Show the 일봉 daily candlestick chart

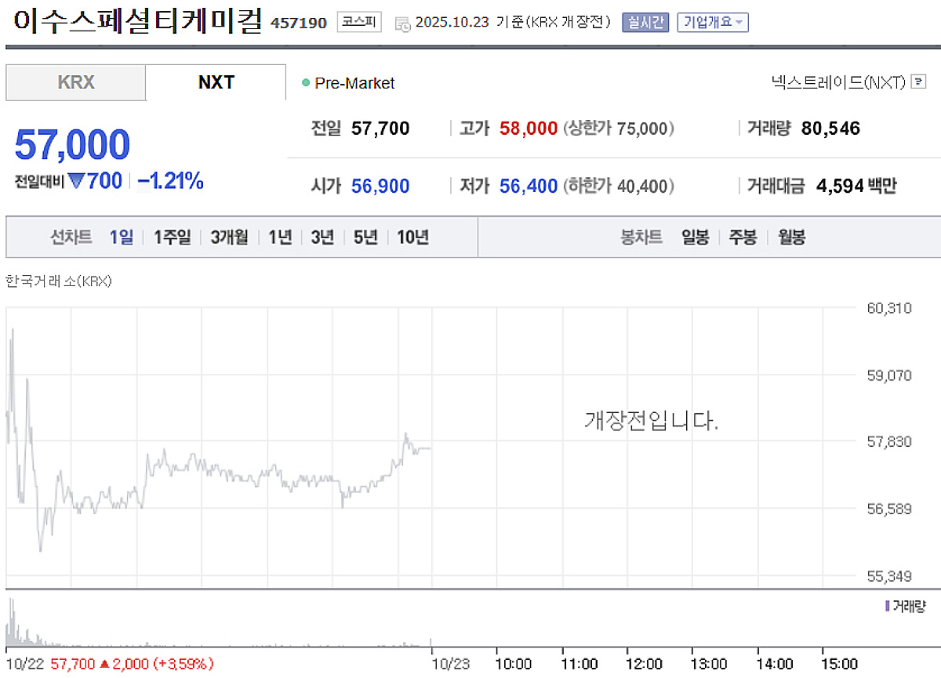point(695,237)
